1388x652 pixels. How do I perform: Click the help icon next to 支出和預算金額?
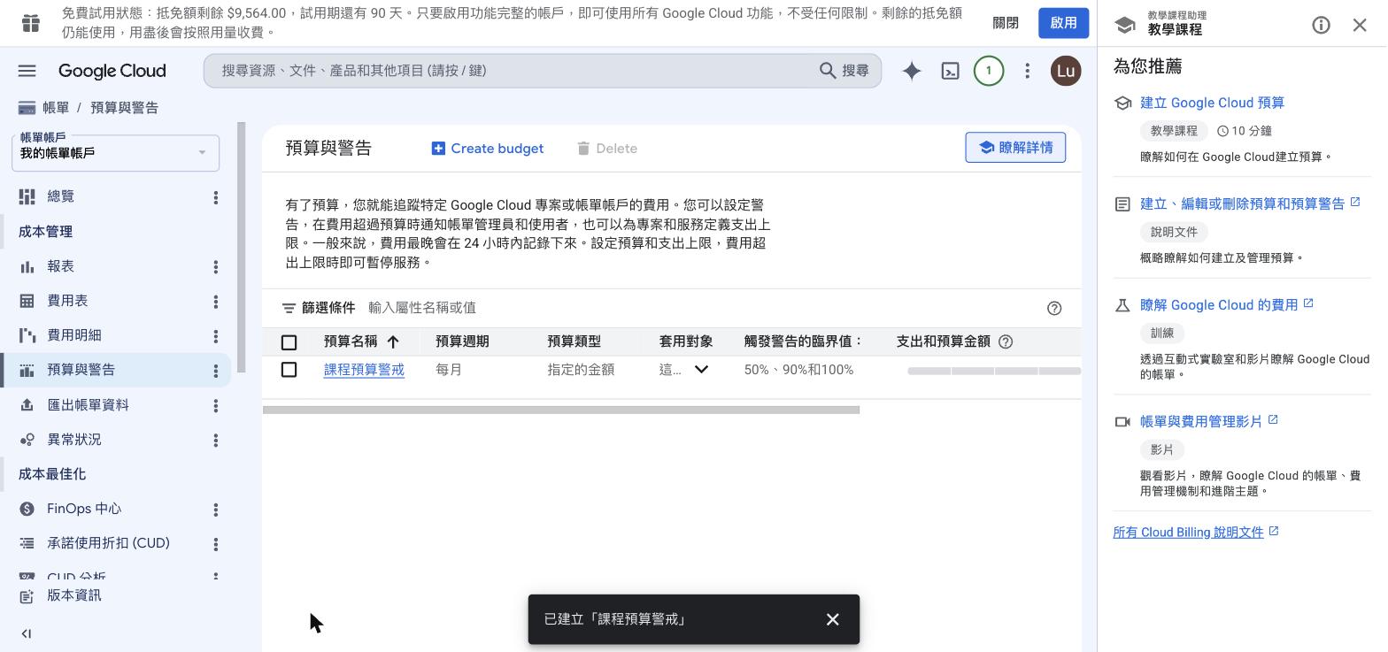(x=1006, y=341)
